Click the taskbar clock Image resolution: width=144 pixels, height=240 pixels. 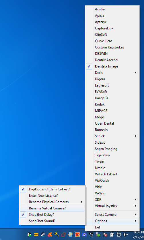click(138, 235)
